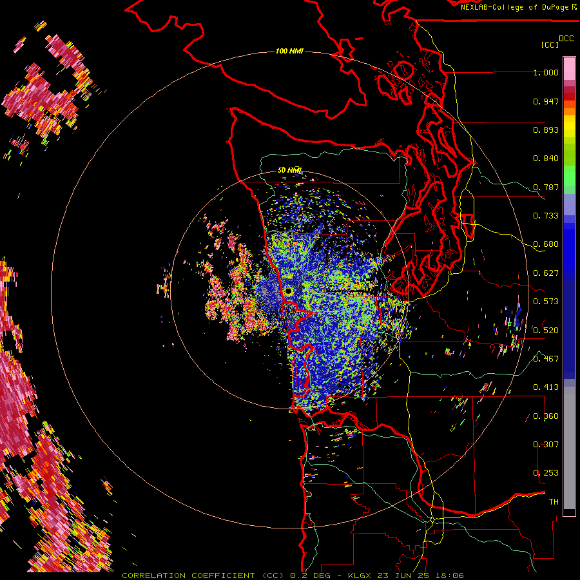Image resolution: width=580 pixels, height=580 pixels.
Task: Click the 0.627 legend value
Action: (x=546, y=273)
